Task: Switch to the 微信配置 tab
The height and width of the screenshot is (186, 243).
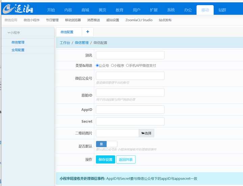Action: point(67,32)
